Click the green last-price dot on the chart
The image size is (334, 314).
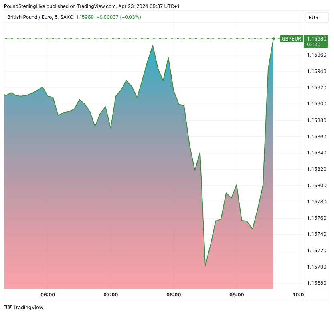(273, 38)
